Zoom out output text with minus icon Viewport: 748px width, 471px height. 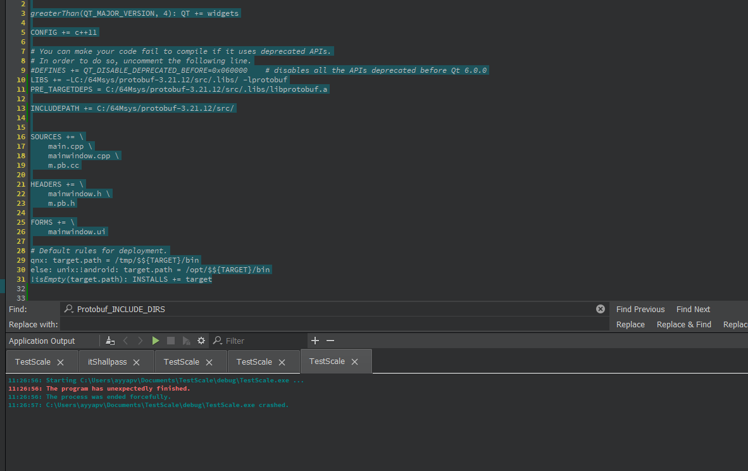330,341
